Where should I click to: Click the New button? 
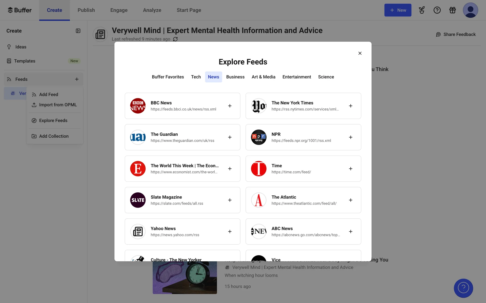click(x=398, y=10)
